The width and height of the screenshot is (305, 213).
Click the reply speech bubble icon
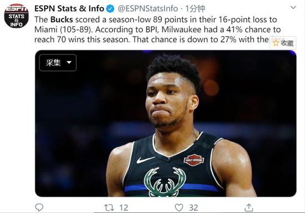coord(39,207)
